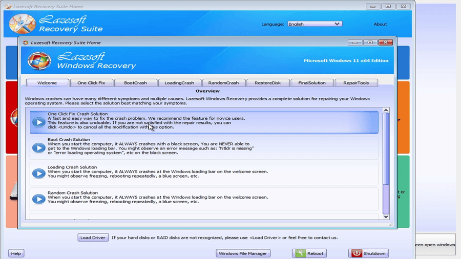The image size is (461, 259).
Task: Switch to the RepairTools tab
Action: 356,83
